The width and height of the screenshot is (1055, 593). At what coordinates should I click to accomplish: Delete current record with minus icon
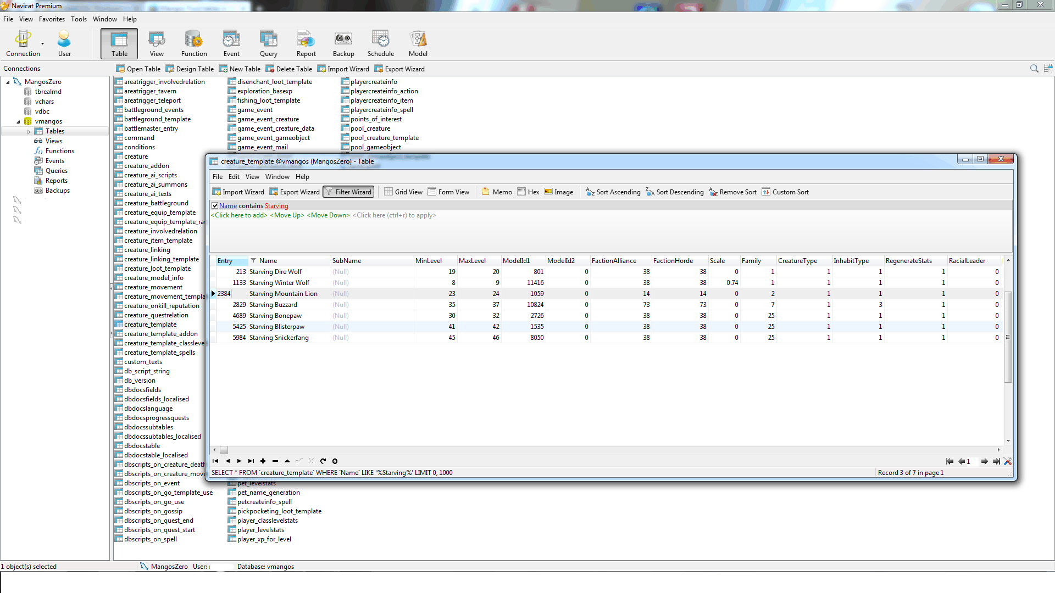pyautogui.click(x=275, y=461)
